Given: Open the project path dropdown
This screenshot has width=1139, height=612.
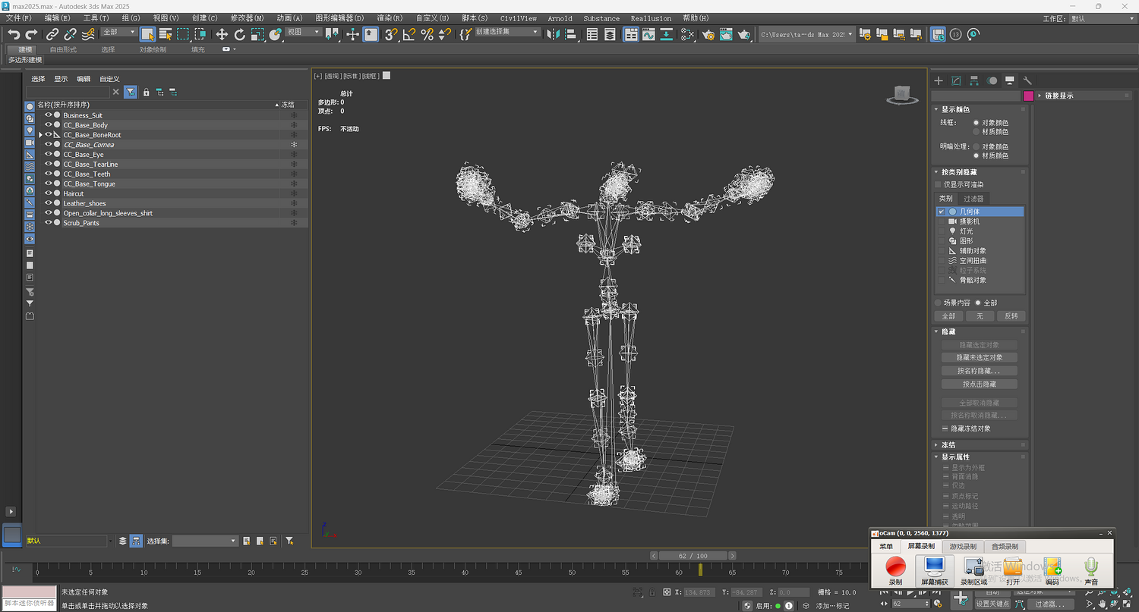Looking at the screenshot, I should [806, 34].
